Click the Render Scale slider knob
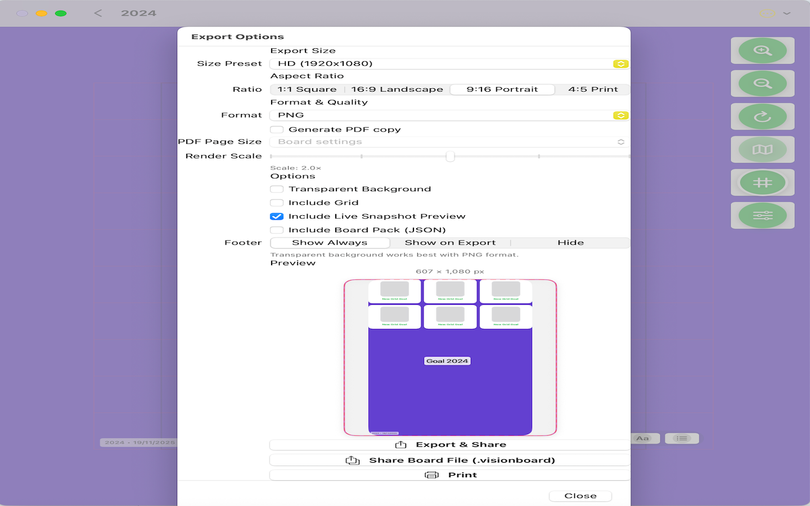Image resolution: width=810 pixels, height=506 pixels. [450, 156]
